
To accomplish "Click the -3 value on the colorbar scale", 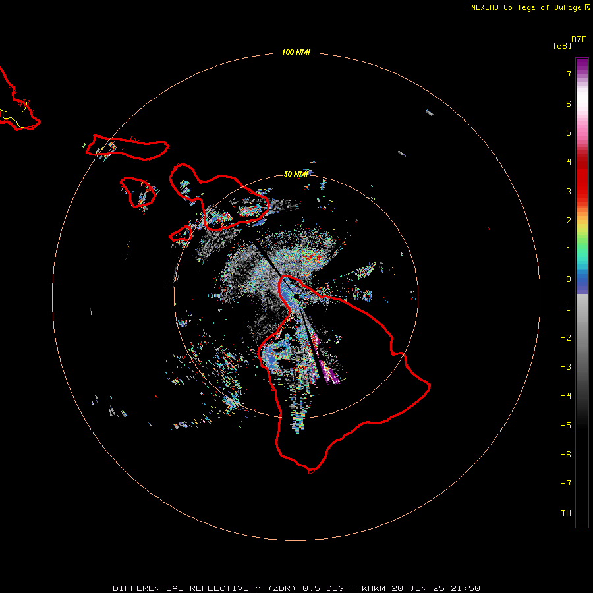I will pyautogui.click(x=566, y=367).
